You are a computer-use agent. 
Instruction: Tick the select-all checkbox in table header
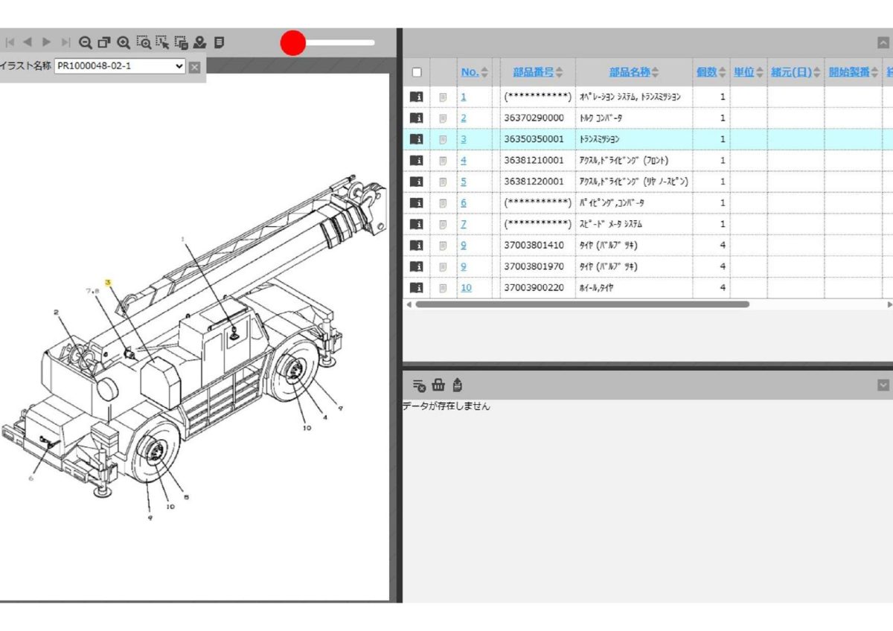coord(417,72)
